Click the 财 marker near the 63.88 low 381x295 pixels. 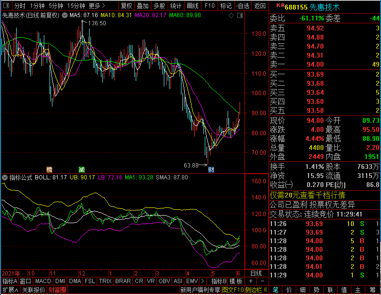211,169
